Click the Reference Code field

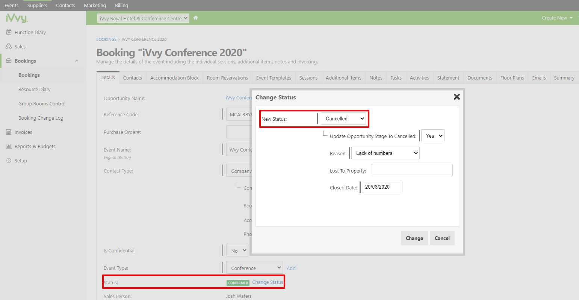pyautogui.click(x=239, y=114)
